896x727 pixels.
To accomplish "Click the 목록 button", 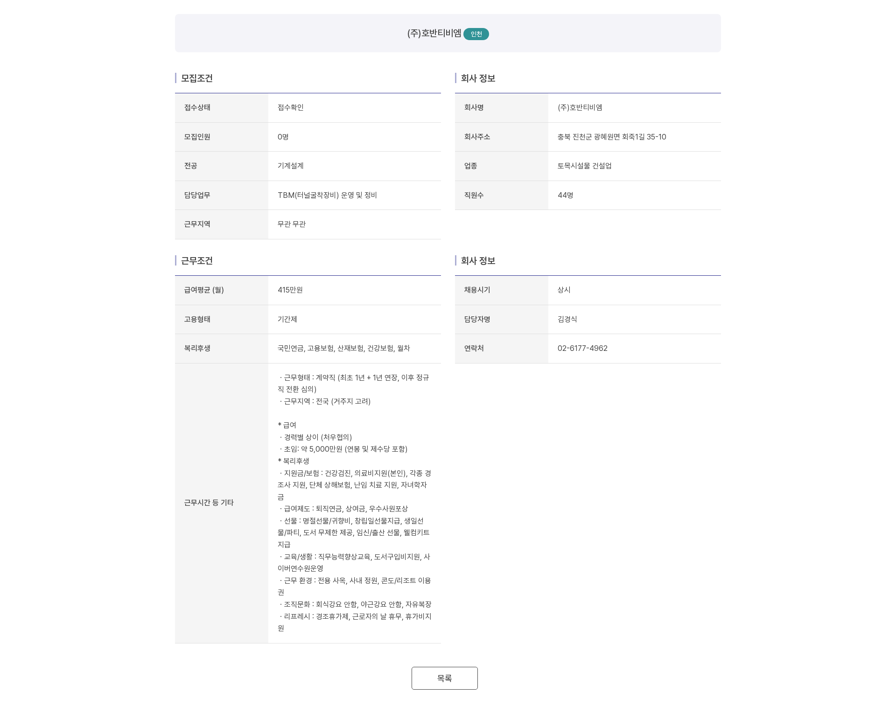I will coord(444,678).
